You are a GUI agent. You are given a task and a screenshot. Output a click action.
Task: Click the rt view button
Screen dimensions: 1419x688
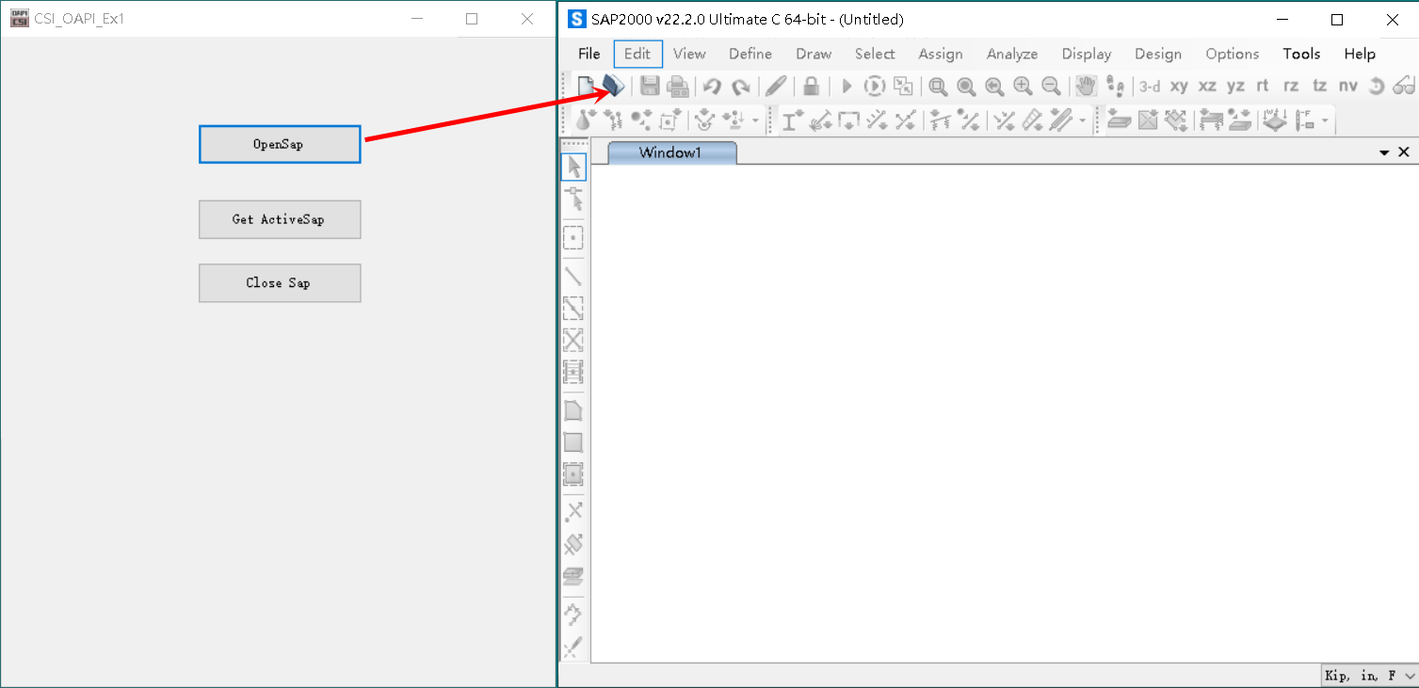point(1263,86)
